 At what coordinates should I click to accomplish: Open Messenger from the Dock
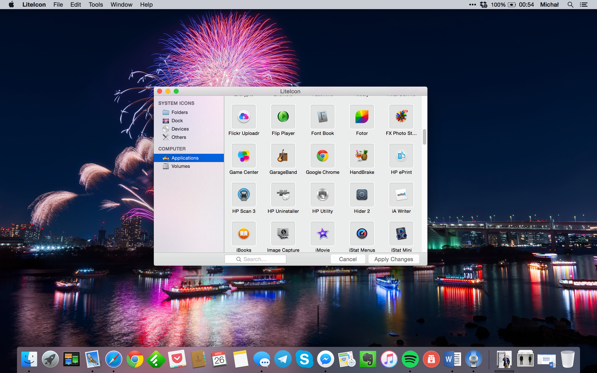pos(325,359)
